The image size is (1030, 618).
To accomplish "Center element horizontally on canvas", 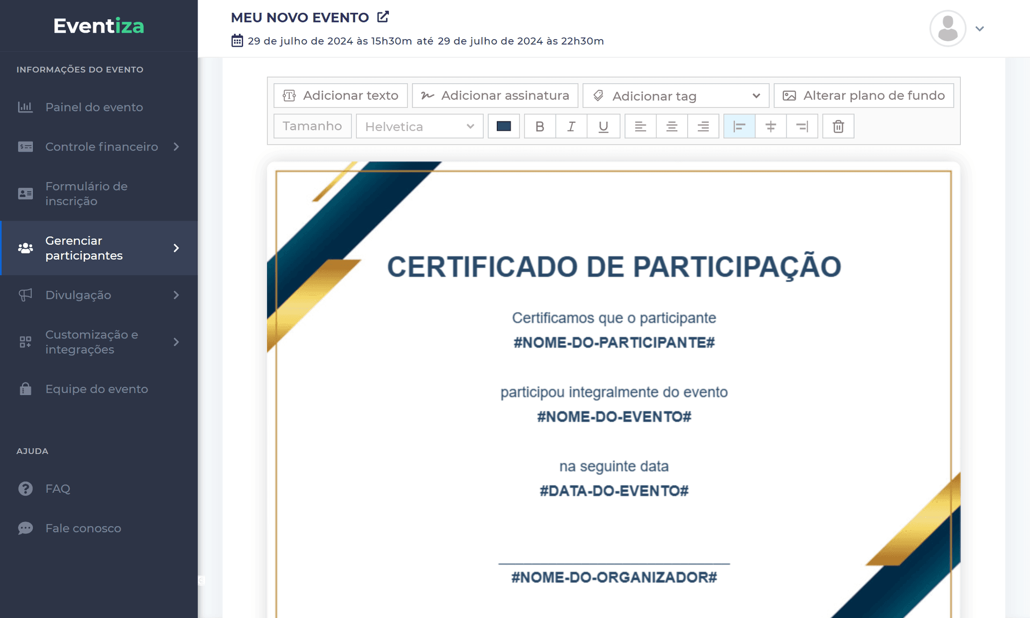I will [770, 127].
